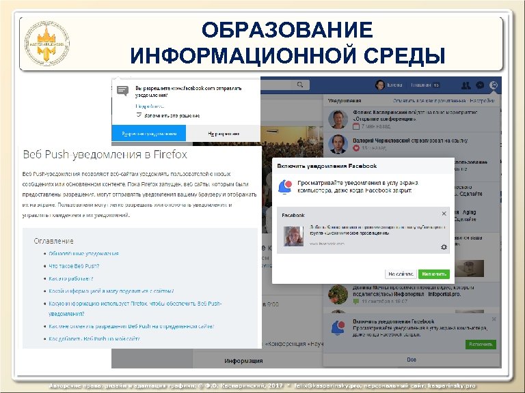Open Какую информацию использует Firefox link
Viewport: 525px width, 393px height.
[x=135, y=308]
